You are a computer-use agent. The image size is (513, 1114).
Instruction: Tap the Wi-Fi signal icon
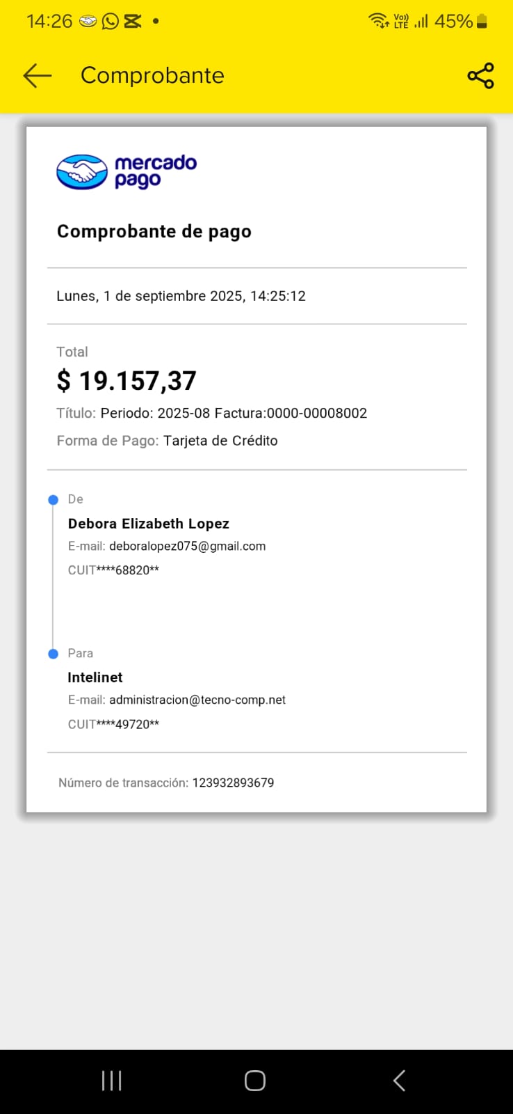[378, 21]
